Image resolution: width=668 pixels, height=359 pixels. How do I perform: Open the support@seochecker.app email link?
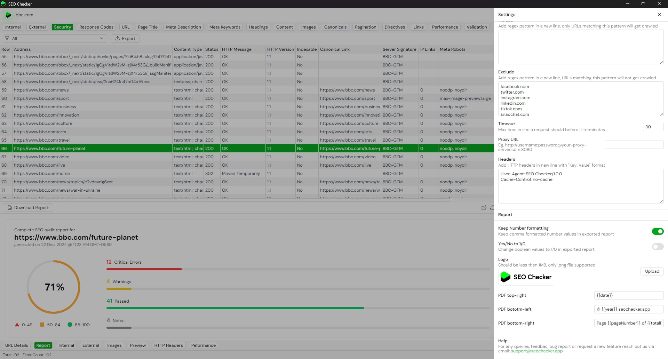(536, 351)
